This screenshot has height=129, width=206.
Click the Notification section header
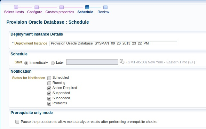(21, 71)
